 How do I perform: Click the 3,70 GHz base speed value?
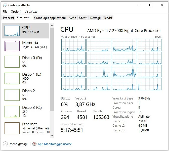pyautogui.click(x=144, y=98)
